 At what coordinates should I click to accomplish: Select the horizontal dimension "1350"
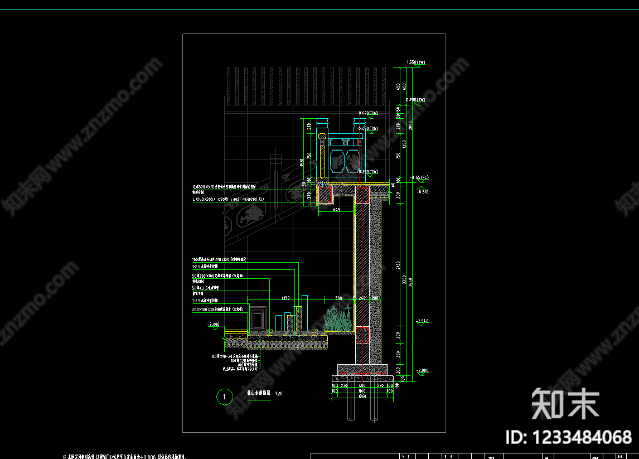point(285,298)
